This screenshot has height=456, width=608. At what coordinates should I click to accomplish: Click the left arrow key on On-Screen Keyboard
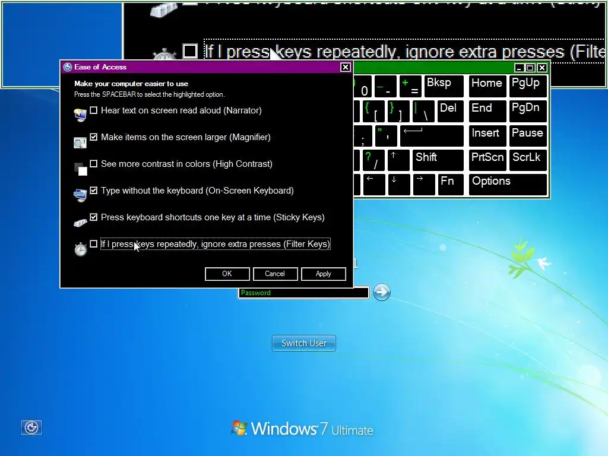tap(374, 185)
